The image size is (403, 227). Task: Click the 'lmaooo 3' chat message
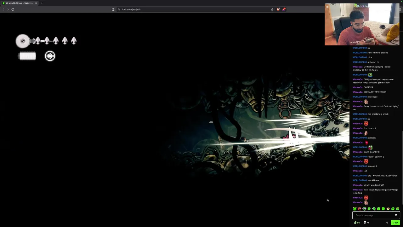[x=372, y=166]
